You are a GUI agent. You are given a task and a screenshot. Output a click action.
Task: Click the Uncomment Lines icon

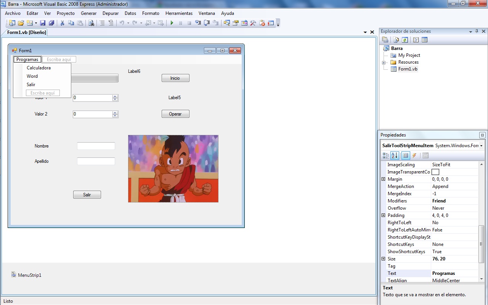(x=111, y=23)
